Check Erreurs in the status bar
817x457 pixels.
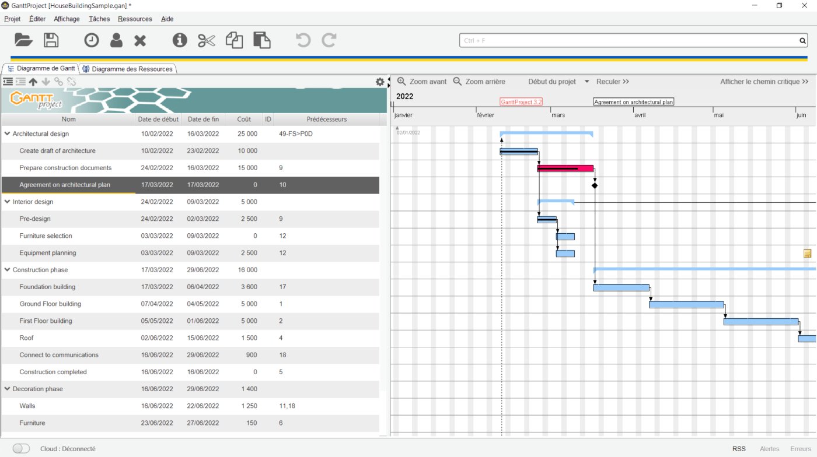(800, 449)
